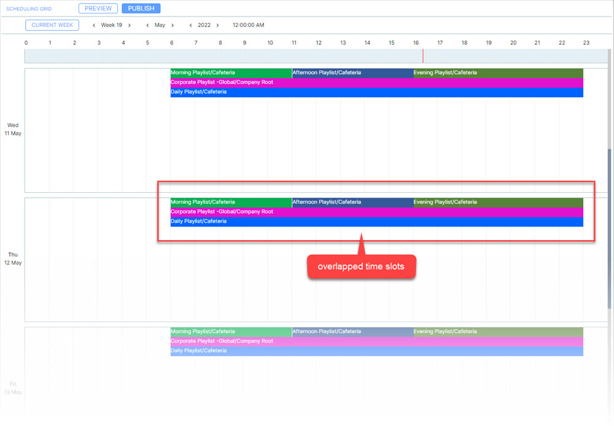Go to previous year before 2022
Viewport: 614px width, 429px height.
tap(191, 25)
